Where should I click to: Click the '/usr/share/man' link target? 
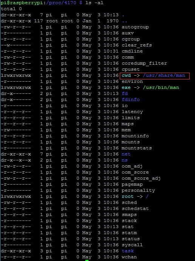pos(164,76)
